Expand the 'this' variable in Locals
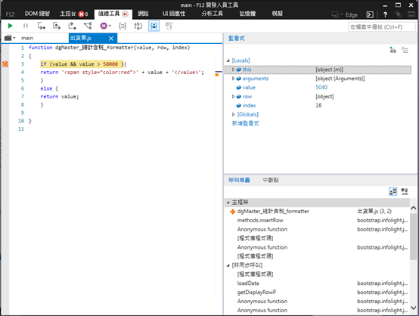The width and height of the screenshot is (419, 316). [x=233, y=70]
